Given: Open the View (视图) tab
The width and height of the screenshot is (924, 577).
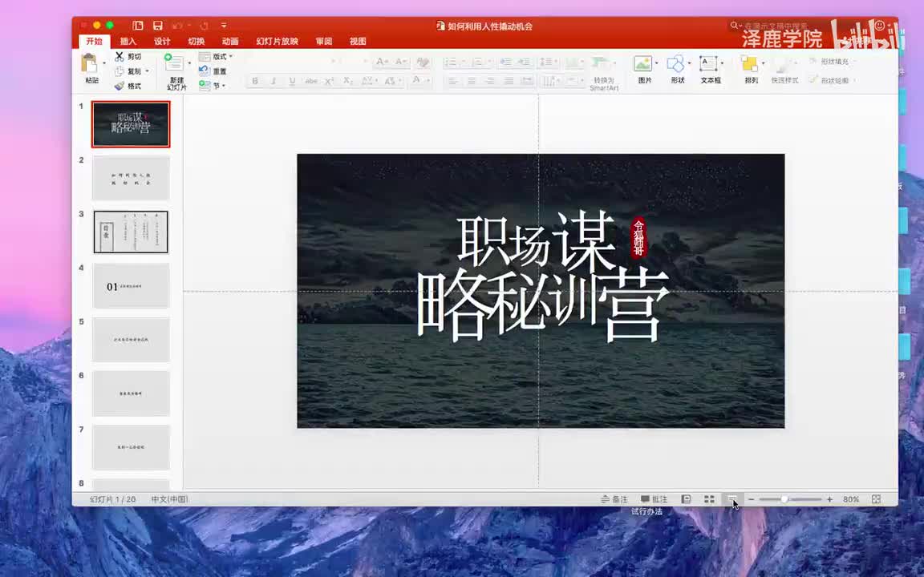Looking at the screenshot, I should 358,41.
